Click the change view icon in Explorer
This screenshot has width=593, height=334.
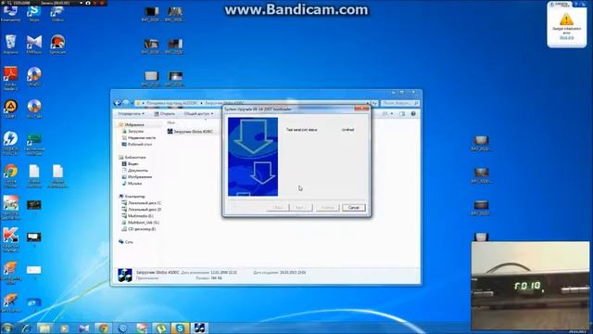(385, 113)
